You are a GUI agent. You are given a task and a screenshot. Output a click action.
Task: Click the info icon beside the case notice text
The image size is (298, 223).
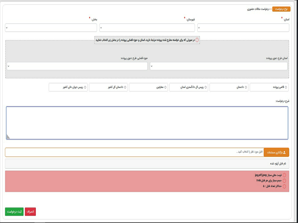(197, 40)
